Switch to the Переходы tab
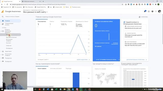Viewport: 163px width, 91px height. click(x=69, y=69)
